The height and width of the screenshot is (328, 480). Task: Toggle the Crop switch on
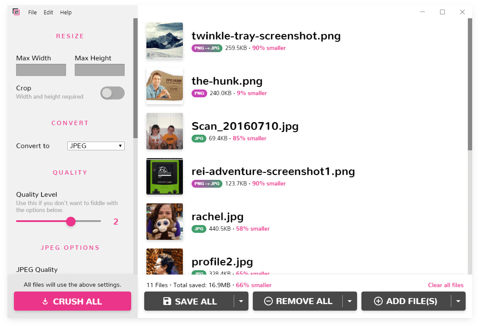(x=112, y=93)
